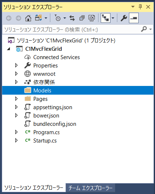Expand the wwwroot node
This screenshot has width=155, height=194.
16,74
